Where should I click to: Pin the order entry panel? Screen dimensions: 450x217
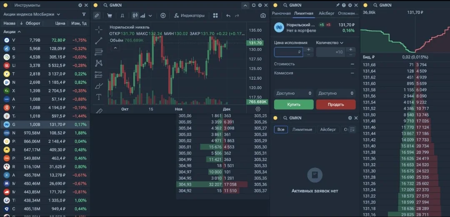[x=338, y=5]
